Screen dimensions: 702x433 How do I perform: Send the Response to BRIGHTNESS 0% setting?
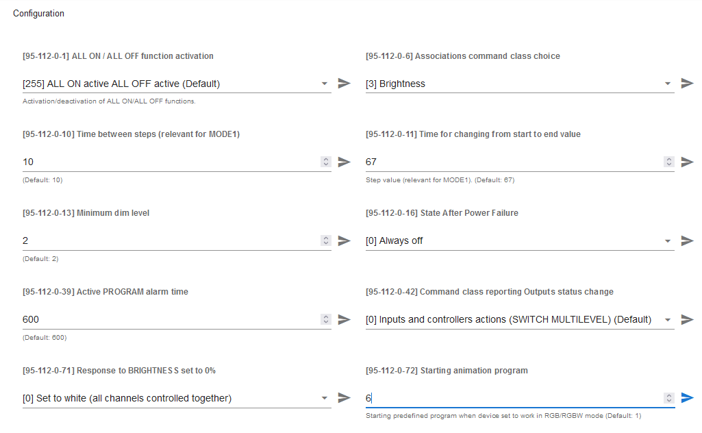(x=344, y=397)
